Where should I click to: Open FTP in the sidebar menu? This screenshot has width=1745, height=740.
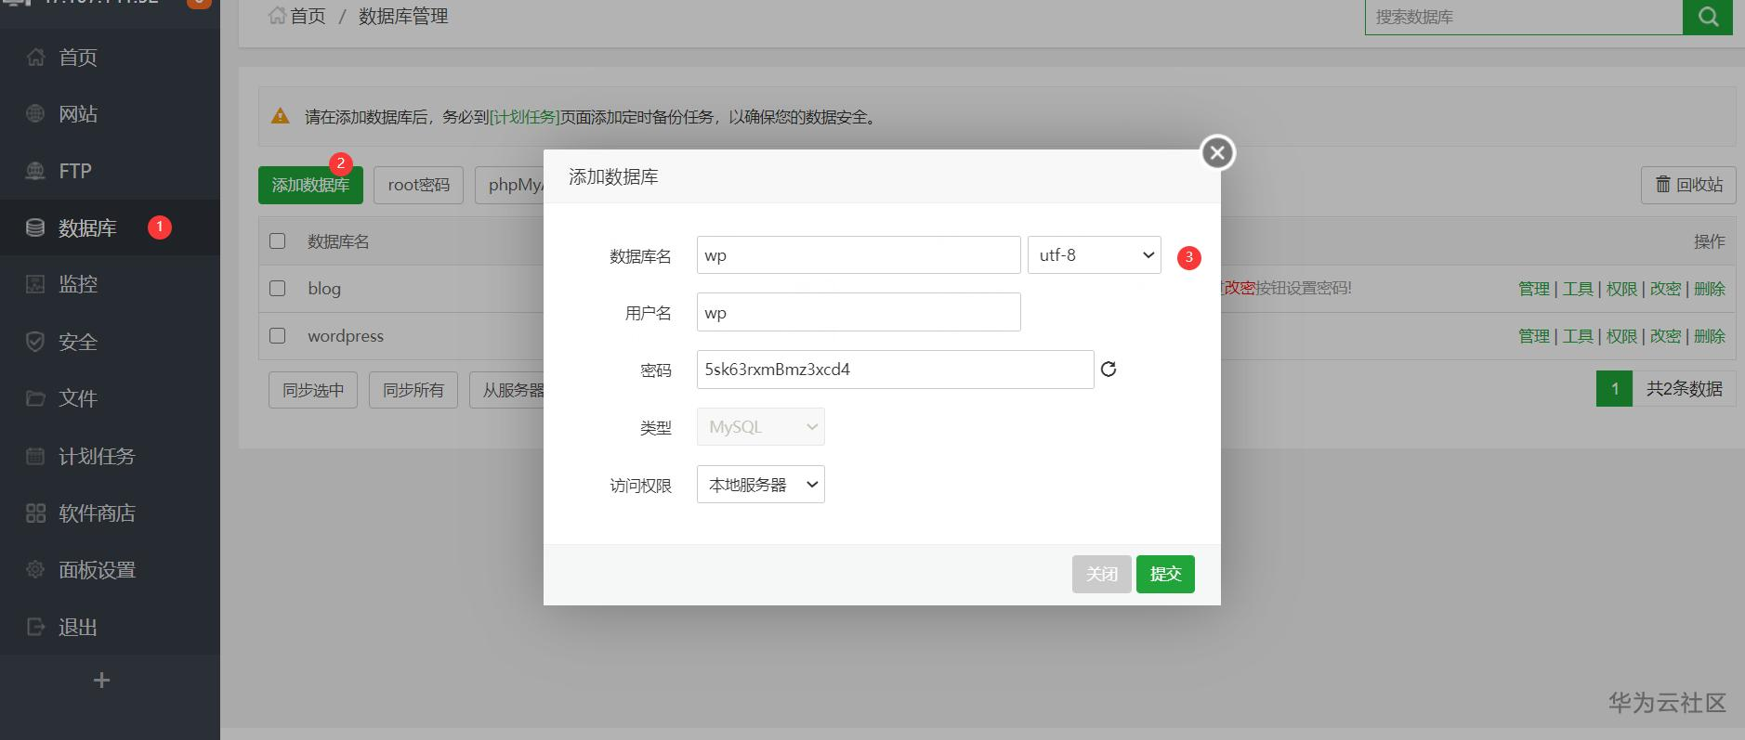[x=75, y=171]
